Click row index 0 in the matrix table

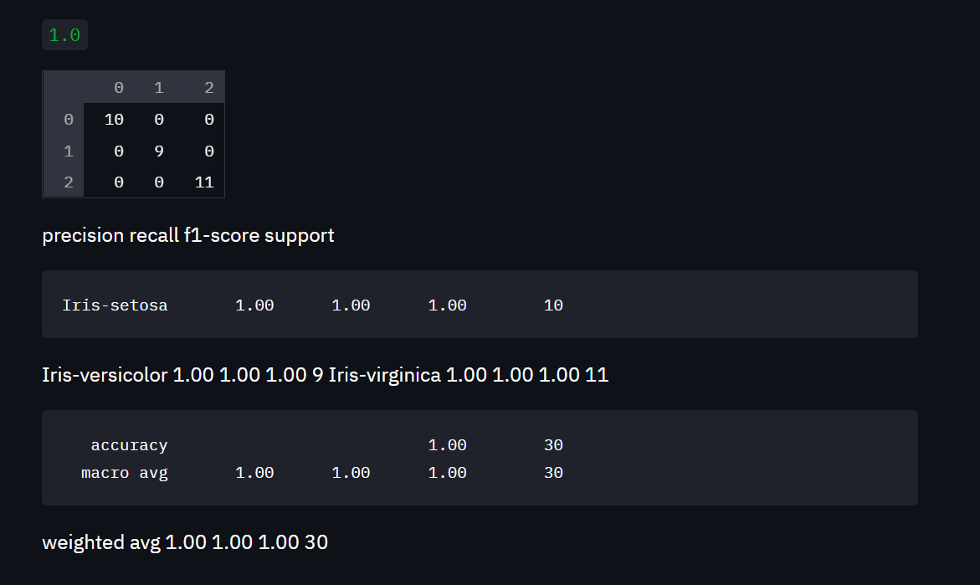click(x=68, y=120)
